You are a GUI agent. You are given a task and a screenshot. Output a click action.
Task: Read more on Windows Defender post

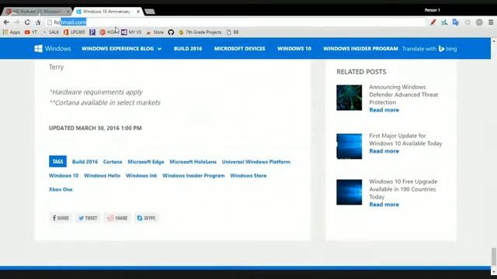(x=384, y=110)
